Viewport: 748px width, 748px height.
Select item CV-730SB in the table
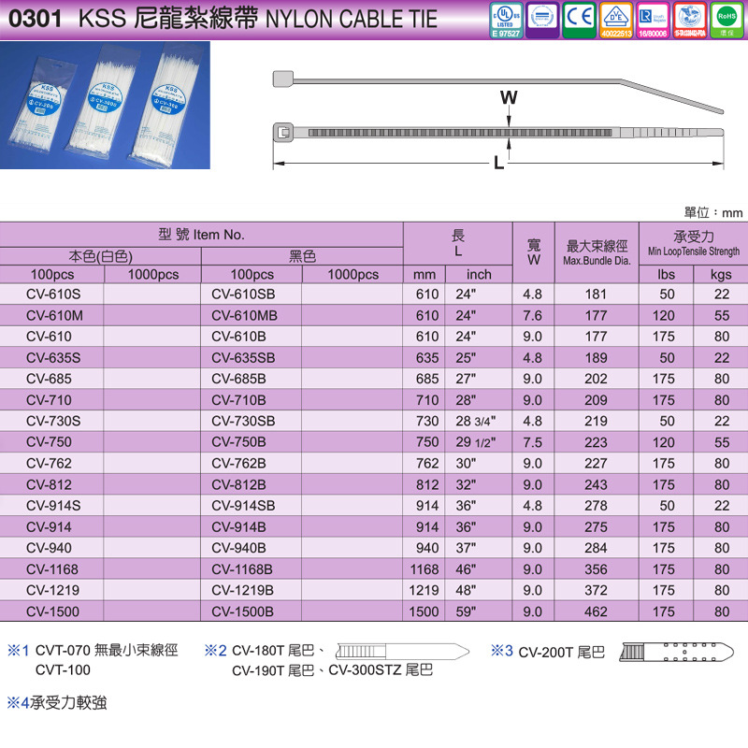tap(243, 421)
